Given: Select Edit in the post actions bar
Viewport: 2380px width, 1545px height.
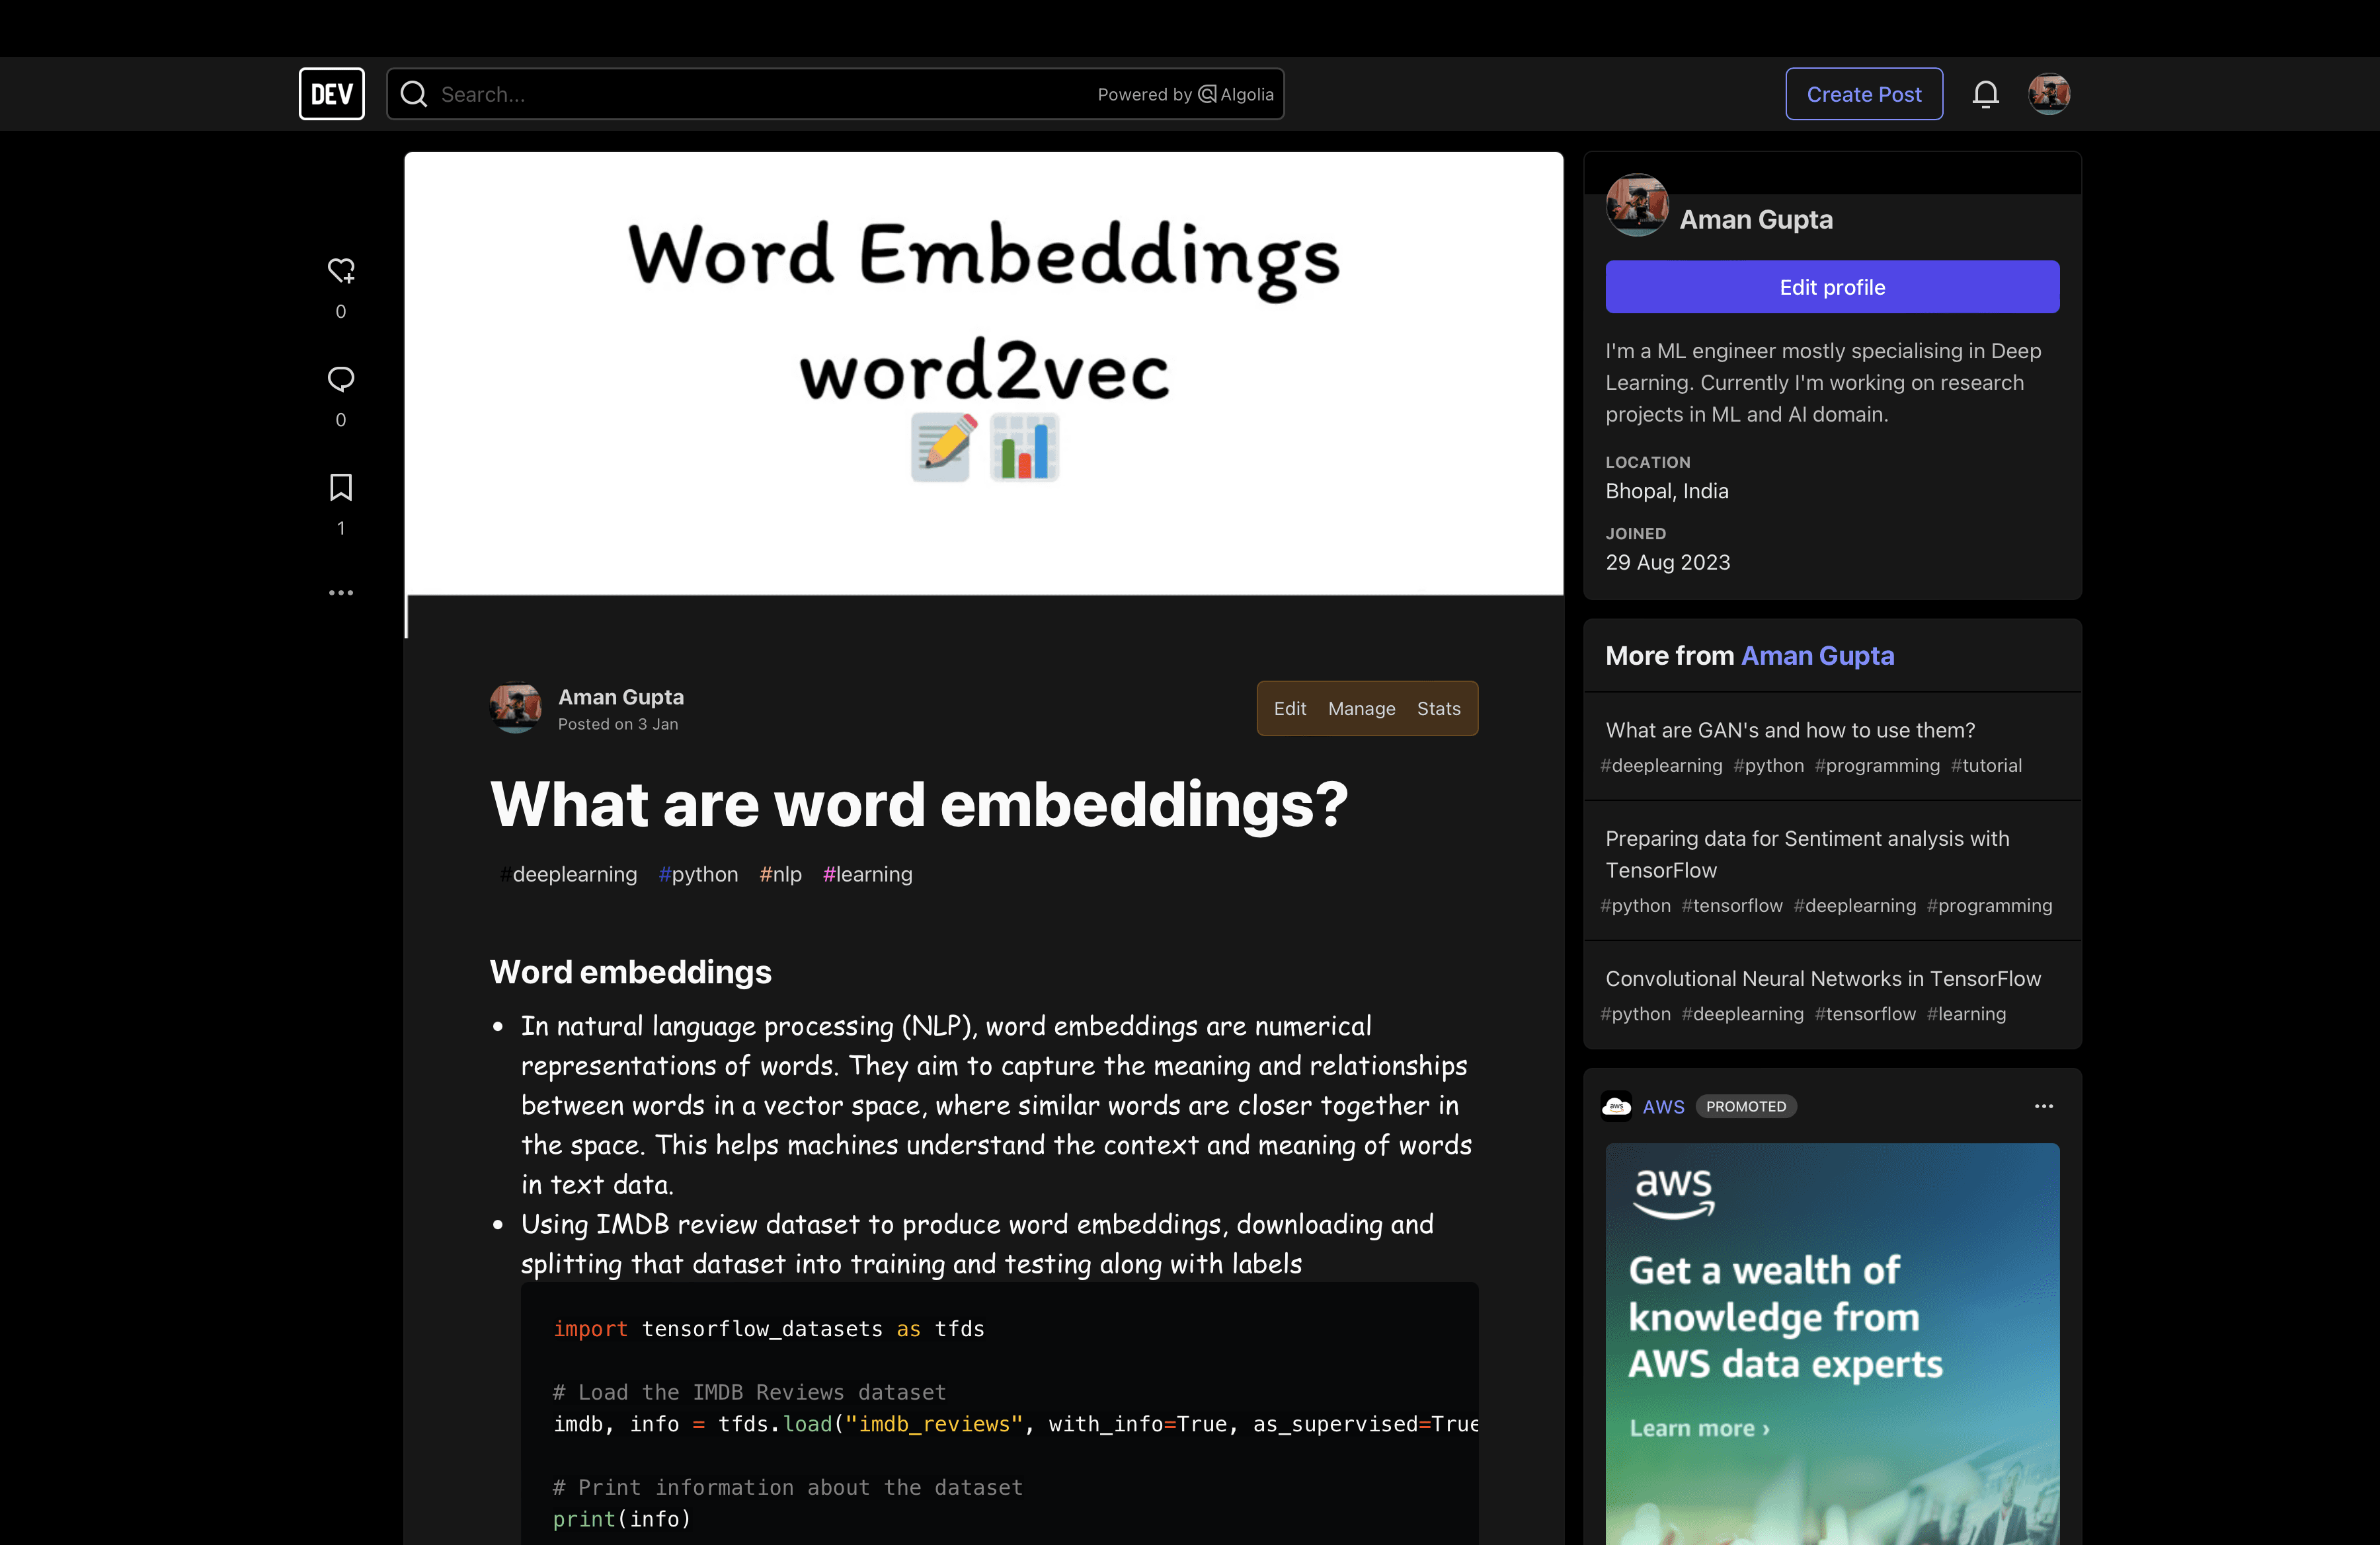Looking at the screenshot, I should tap(1290, 708).
